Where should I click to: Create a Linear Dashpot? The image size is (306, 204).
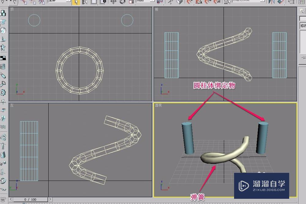click(x=3, y=75)
